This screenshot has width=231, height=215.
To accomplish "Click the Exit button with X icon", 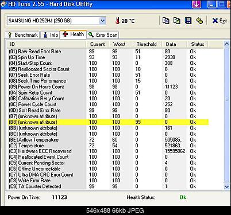I will [x=220, y=21].
